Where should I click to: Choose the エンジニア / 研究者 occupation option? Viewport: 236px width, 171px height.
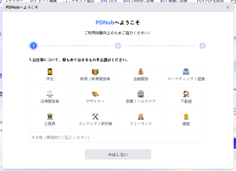coord(95,120)
